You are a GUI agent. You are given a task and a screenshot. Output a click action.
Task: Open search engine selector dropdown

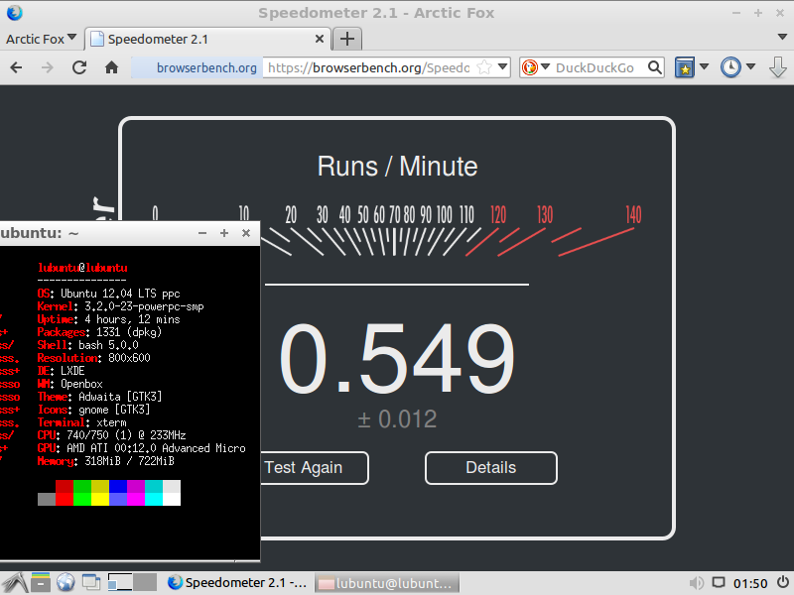[x=545, y=66]
